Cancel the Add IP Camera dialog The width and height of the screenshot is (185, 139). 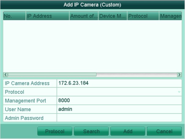(164, 131)
